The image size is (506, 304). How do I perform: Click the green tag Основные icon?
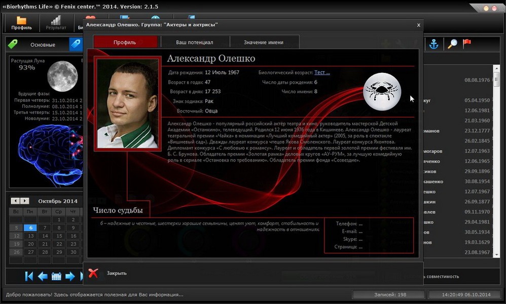coord(13,45)
